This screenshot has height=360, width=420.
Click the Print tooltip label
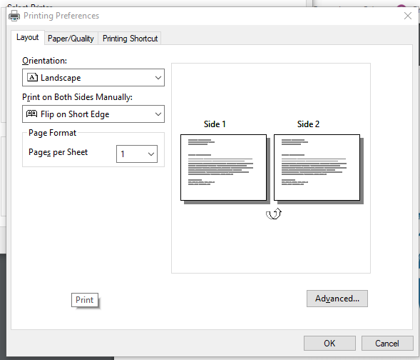click(x=85, y=300)
